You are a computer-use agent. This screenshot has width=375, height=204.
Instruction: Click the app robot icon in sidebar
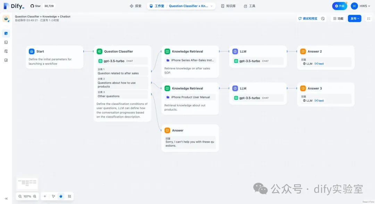coord(6,18)
